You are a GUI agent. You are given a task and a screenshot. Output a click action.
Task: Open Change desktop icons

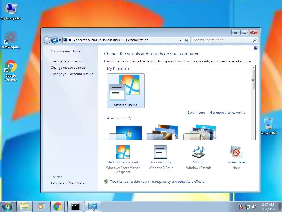[67, 61]
